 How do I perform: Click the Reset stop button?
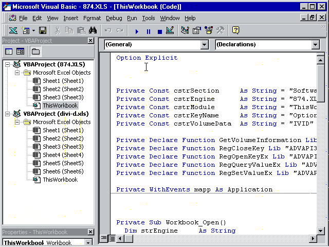coord(160,31)
